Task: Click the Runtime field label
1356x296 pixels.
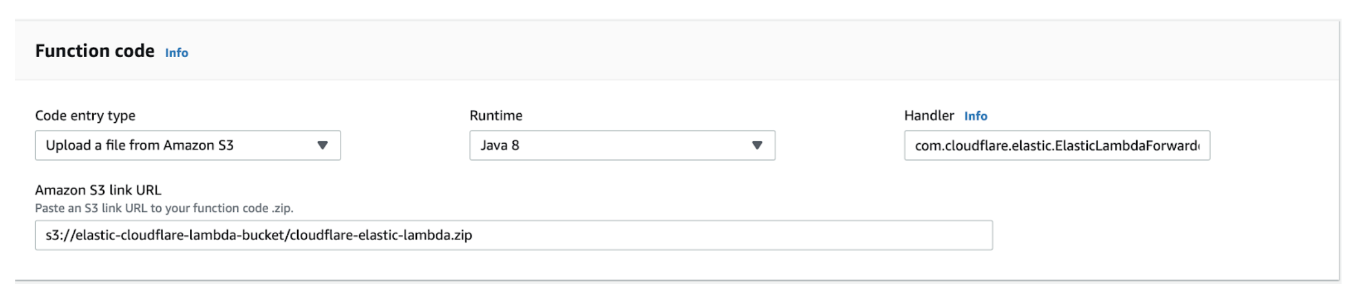Action: click(495, 116)
